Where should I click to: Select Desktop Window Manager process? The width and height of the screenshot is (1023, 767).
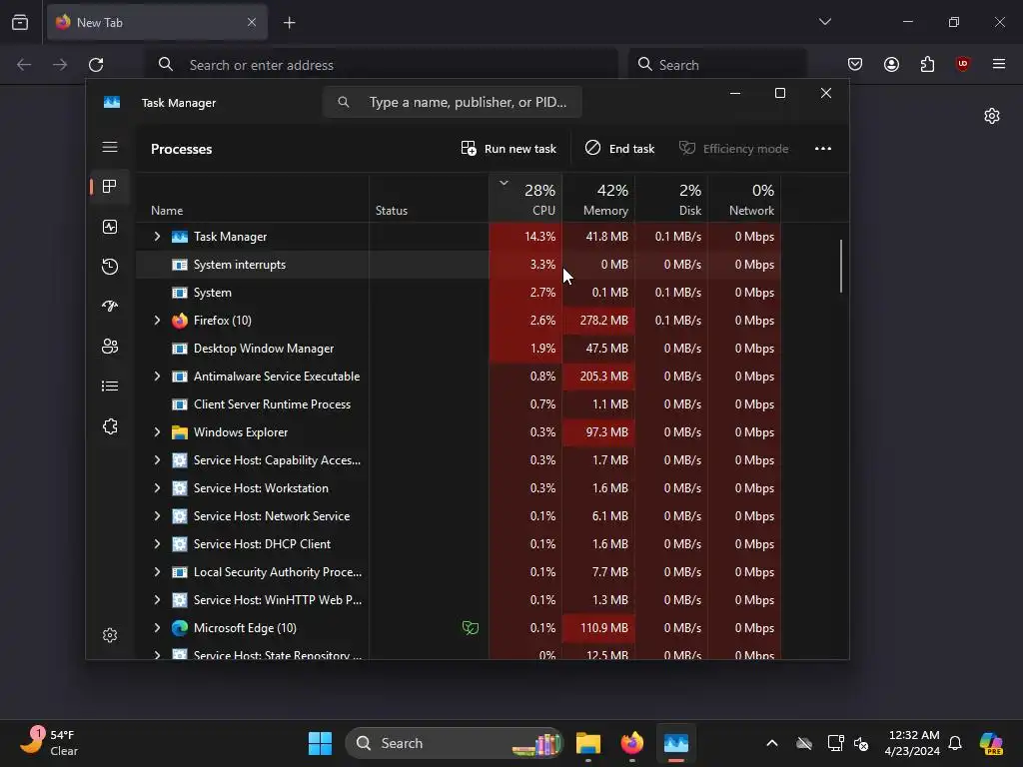tap(459, 349)
